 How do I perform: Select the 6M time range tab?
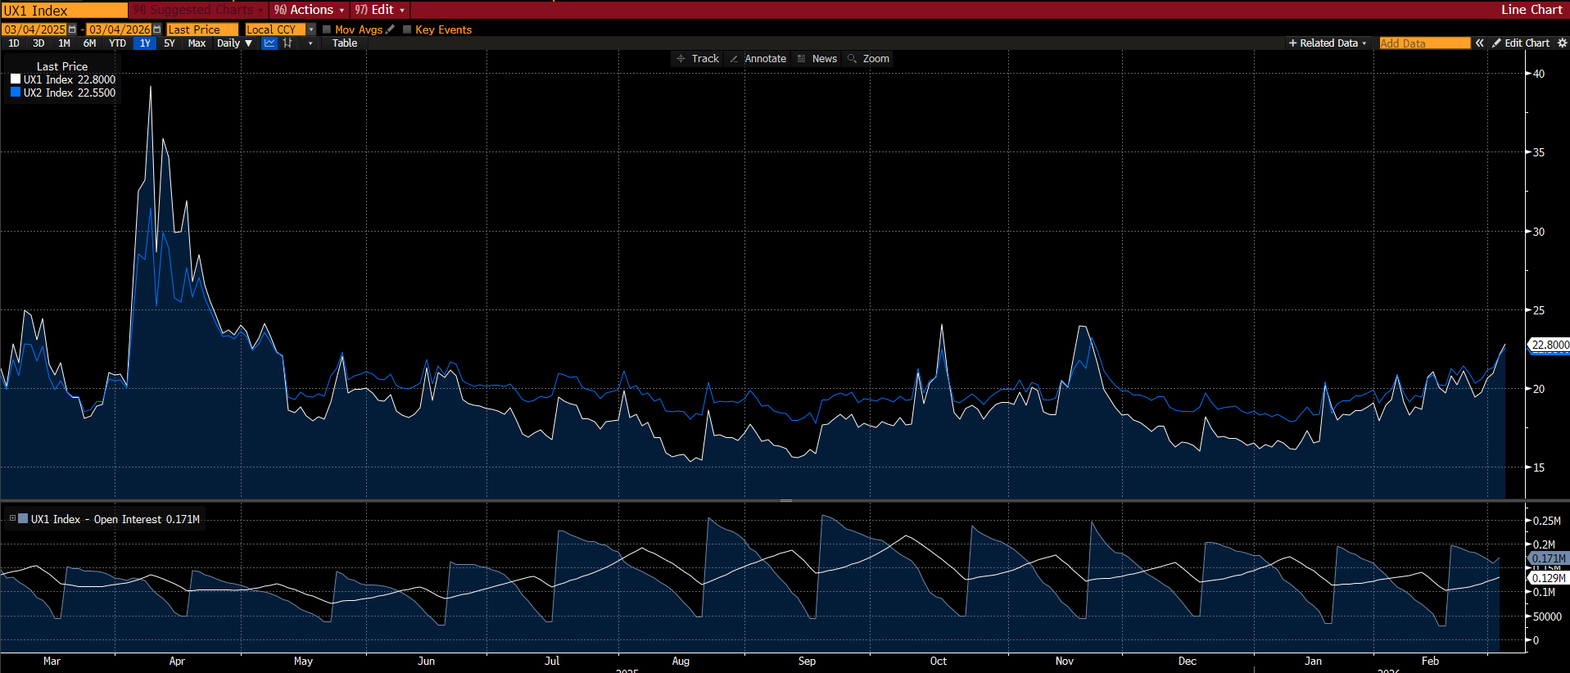89,43
